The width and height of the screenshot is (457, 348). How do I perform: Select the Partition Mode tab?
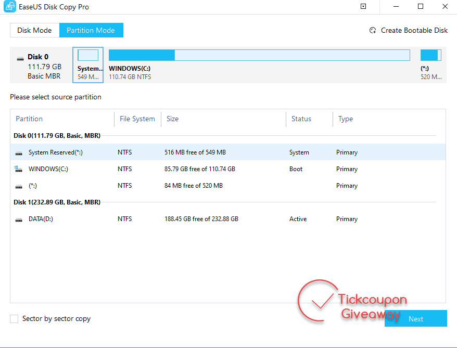pyautogui.click(x=91, y=30)
